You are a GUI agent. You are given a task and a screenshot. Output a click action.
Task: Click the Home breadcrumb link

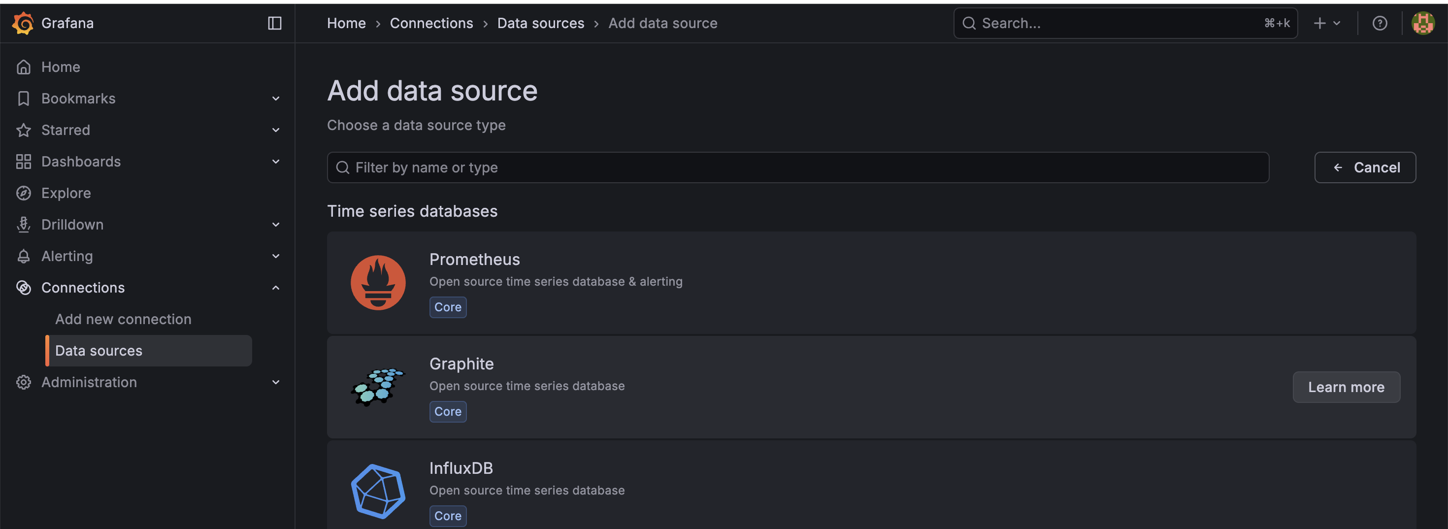point(346,23)
